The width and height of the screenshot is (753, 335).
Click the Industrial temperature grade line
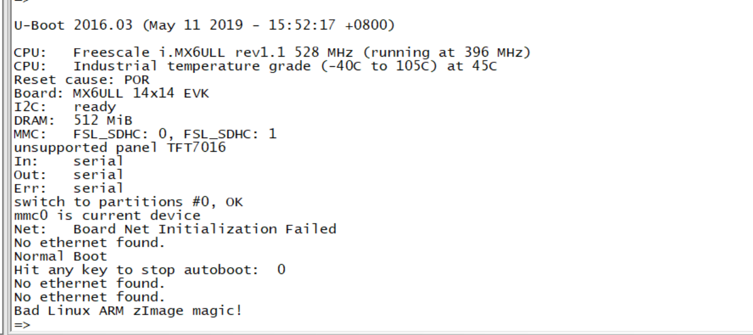click(x=256, y=66)
